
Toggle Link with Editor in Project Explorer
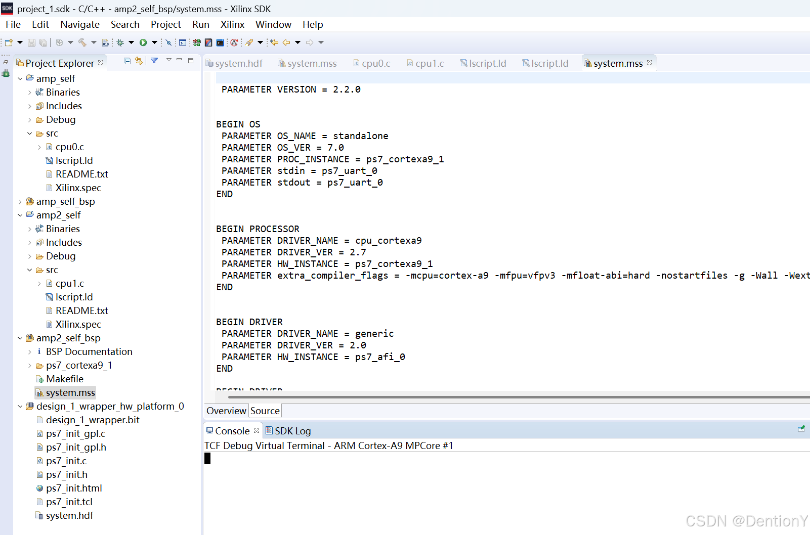point(139,61)
